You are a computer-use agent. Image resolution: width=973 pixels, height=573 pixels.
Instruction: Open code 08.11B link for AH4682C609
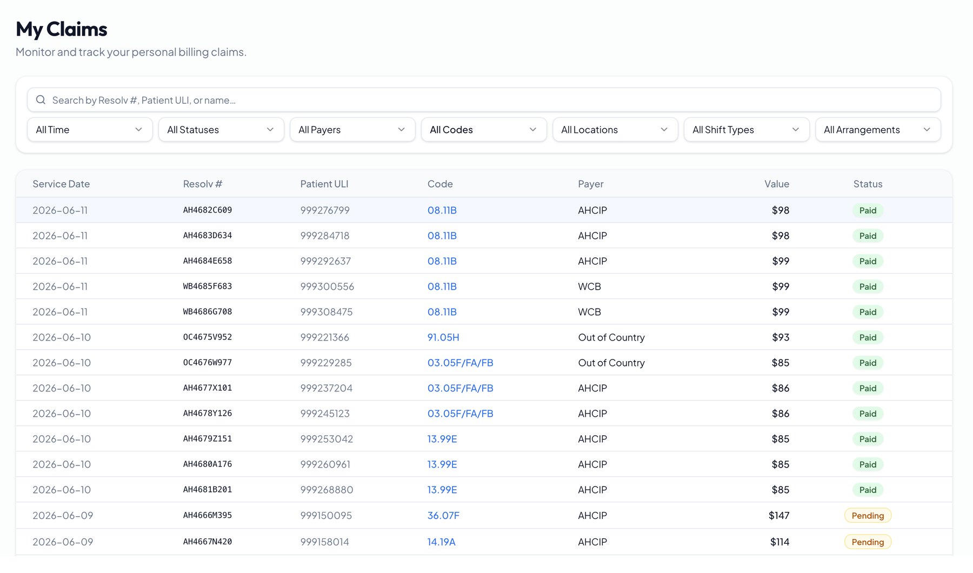click(x=442, y=210)
